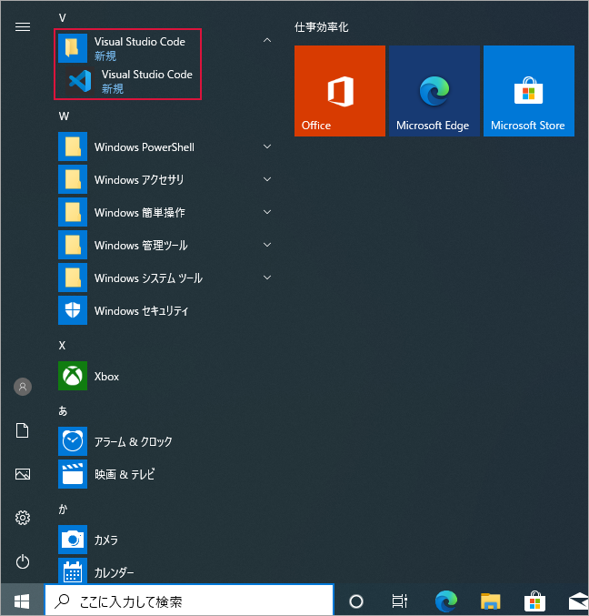This screenshot has height=616, width=589.
Task: Click the Windows Start button
Action: [x=22, y=601]
